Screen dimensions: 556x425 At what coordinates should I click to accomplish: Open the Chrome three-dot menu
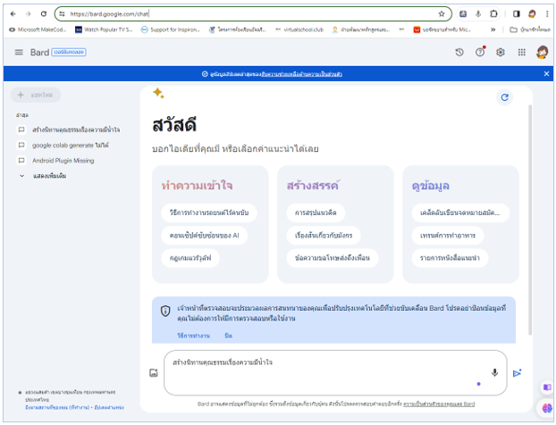547,13
